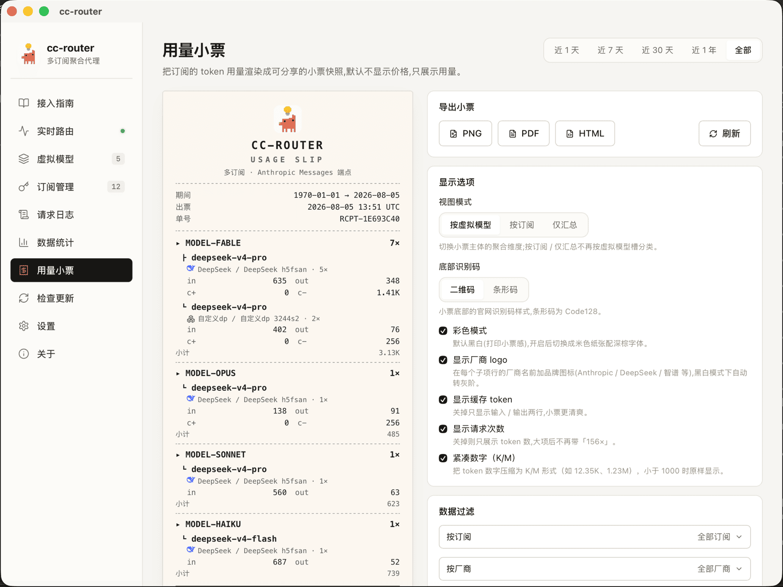Click the receipt header mascot logo
This screenshot has width=783, height=587.
pyautogui.click(x=288, y=119)
